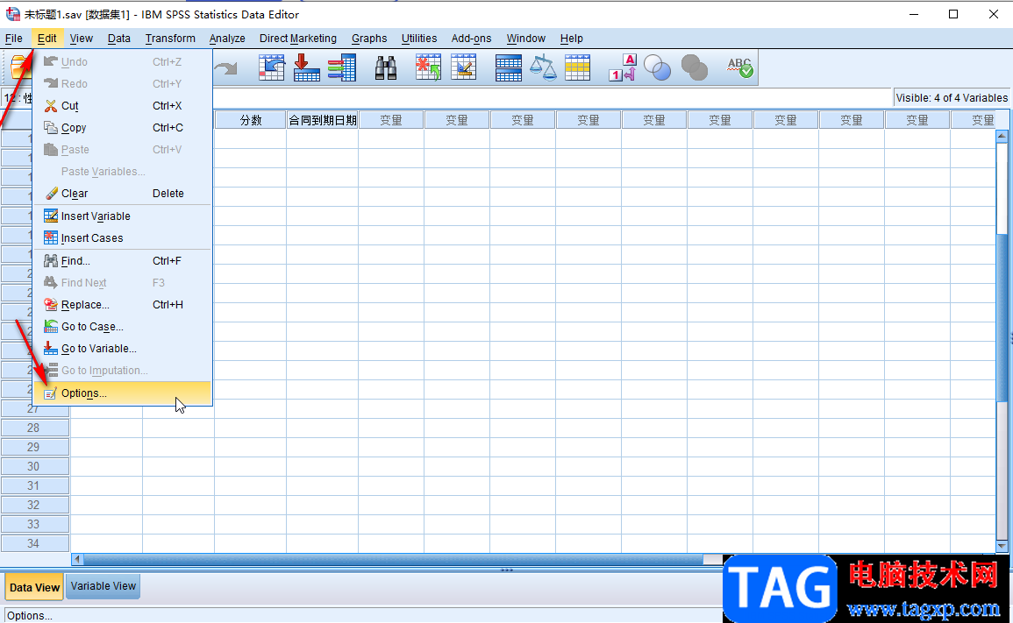
Task: Open the Help menu
Action: click(572, 38)
